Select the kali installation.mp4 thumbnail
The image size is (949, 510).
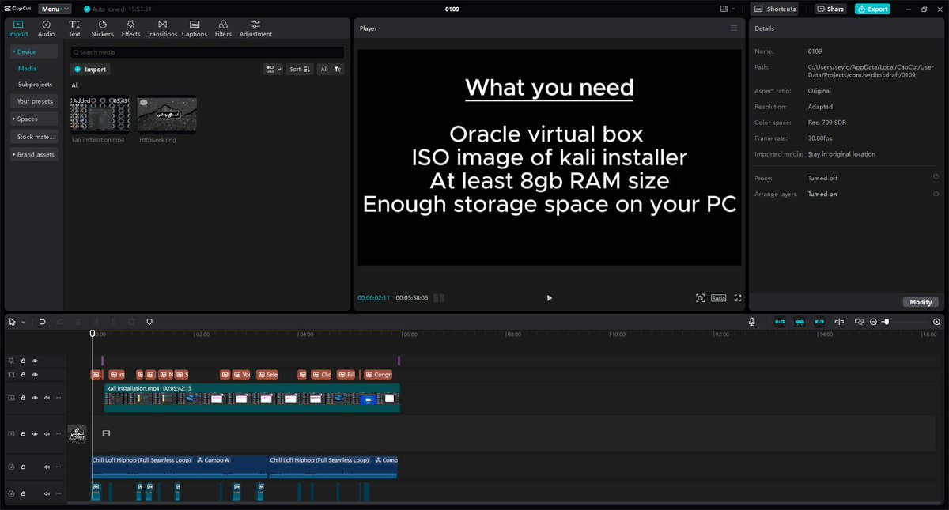pos(100,115)
